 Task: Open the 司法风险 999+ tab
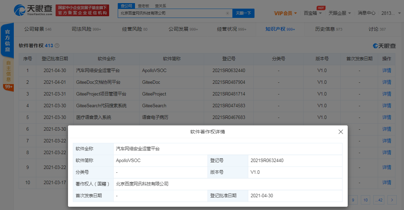click(x=86, y=29)
